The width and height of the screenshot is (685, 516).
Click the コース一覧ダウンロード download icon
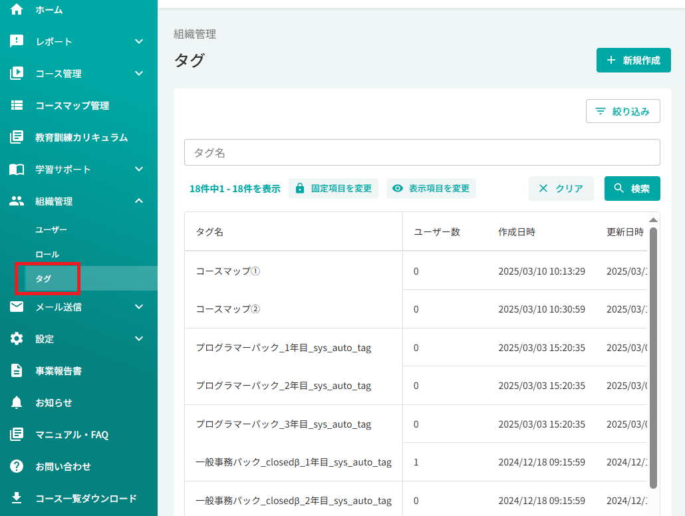(x=17, y=497)
